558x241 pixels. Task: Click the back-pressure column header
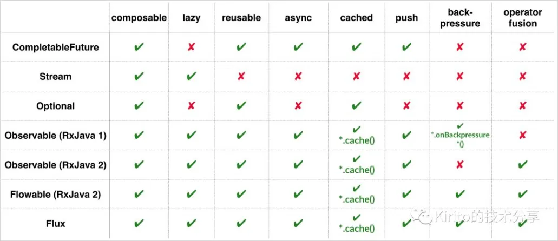coord(459,18)
